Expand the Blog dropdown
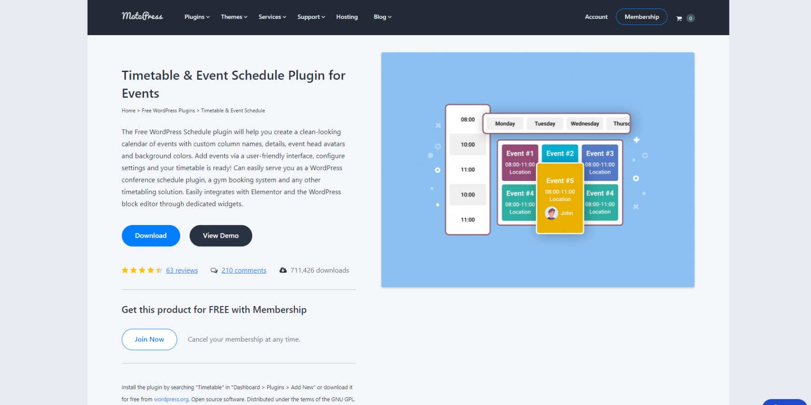Screen dimensions: 811x405 click(381, 17)
